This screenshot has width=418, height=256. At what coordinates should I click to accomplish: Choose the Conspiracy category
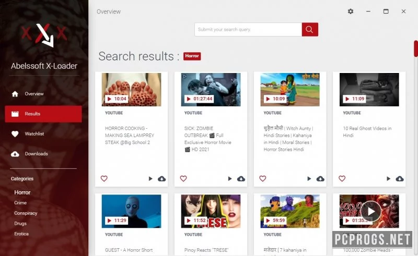(26, 213)
